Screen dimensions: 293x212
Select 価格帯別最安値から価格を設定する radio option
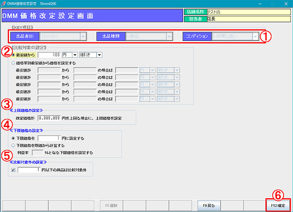coord(14,62)
